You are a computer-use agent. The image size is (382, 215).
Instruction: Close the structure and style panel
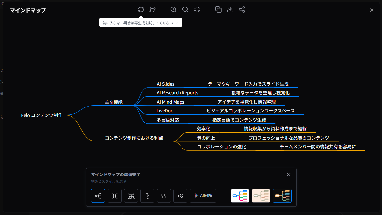[x=289, y=174]
